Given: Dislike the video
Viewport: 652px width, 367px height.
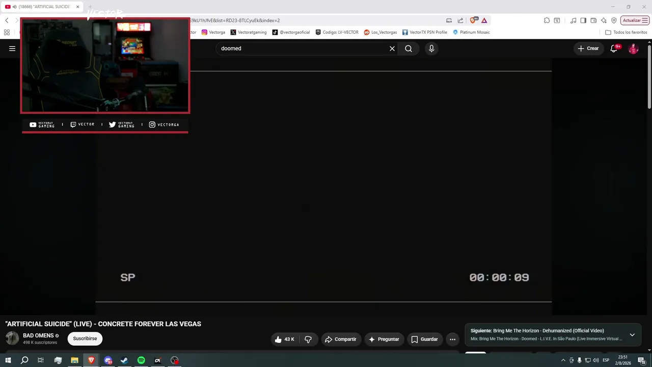Looking at the screenshot, I should click(308, 339).
